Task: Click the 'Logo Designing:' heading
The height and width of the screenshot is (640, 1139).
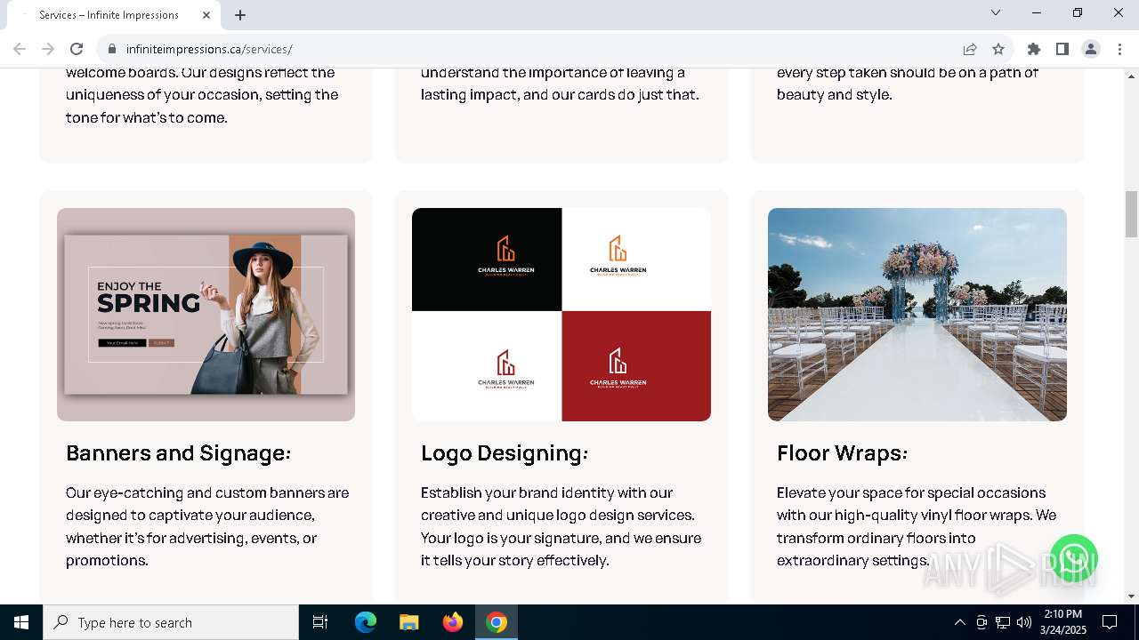Action: click(505, 453)
